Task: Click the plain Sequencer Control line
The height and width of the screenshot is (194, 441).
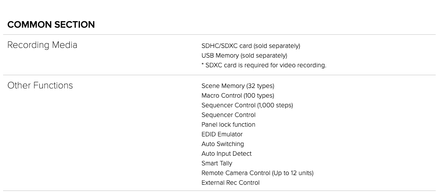Action: click(x=229, y=115)
